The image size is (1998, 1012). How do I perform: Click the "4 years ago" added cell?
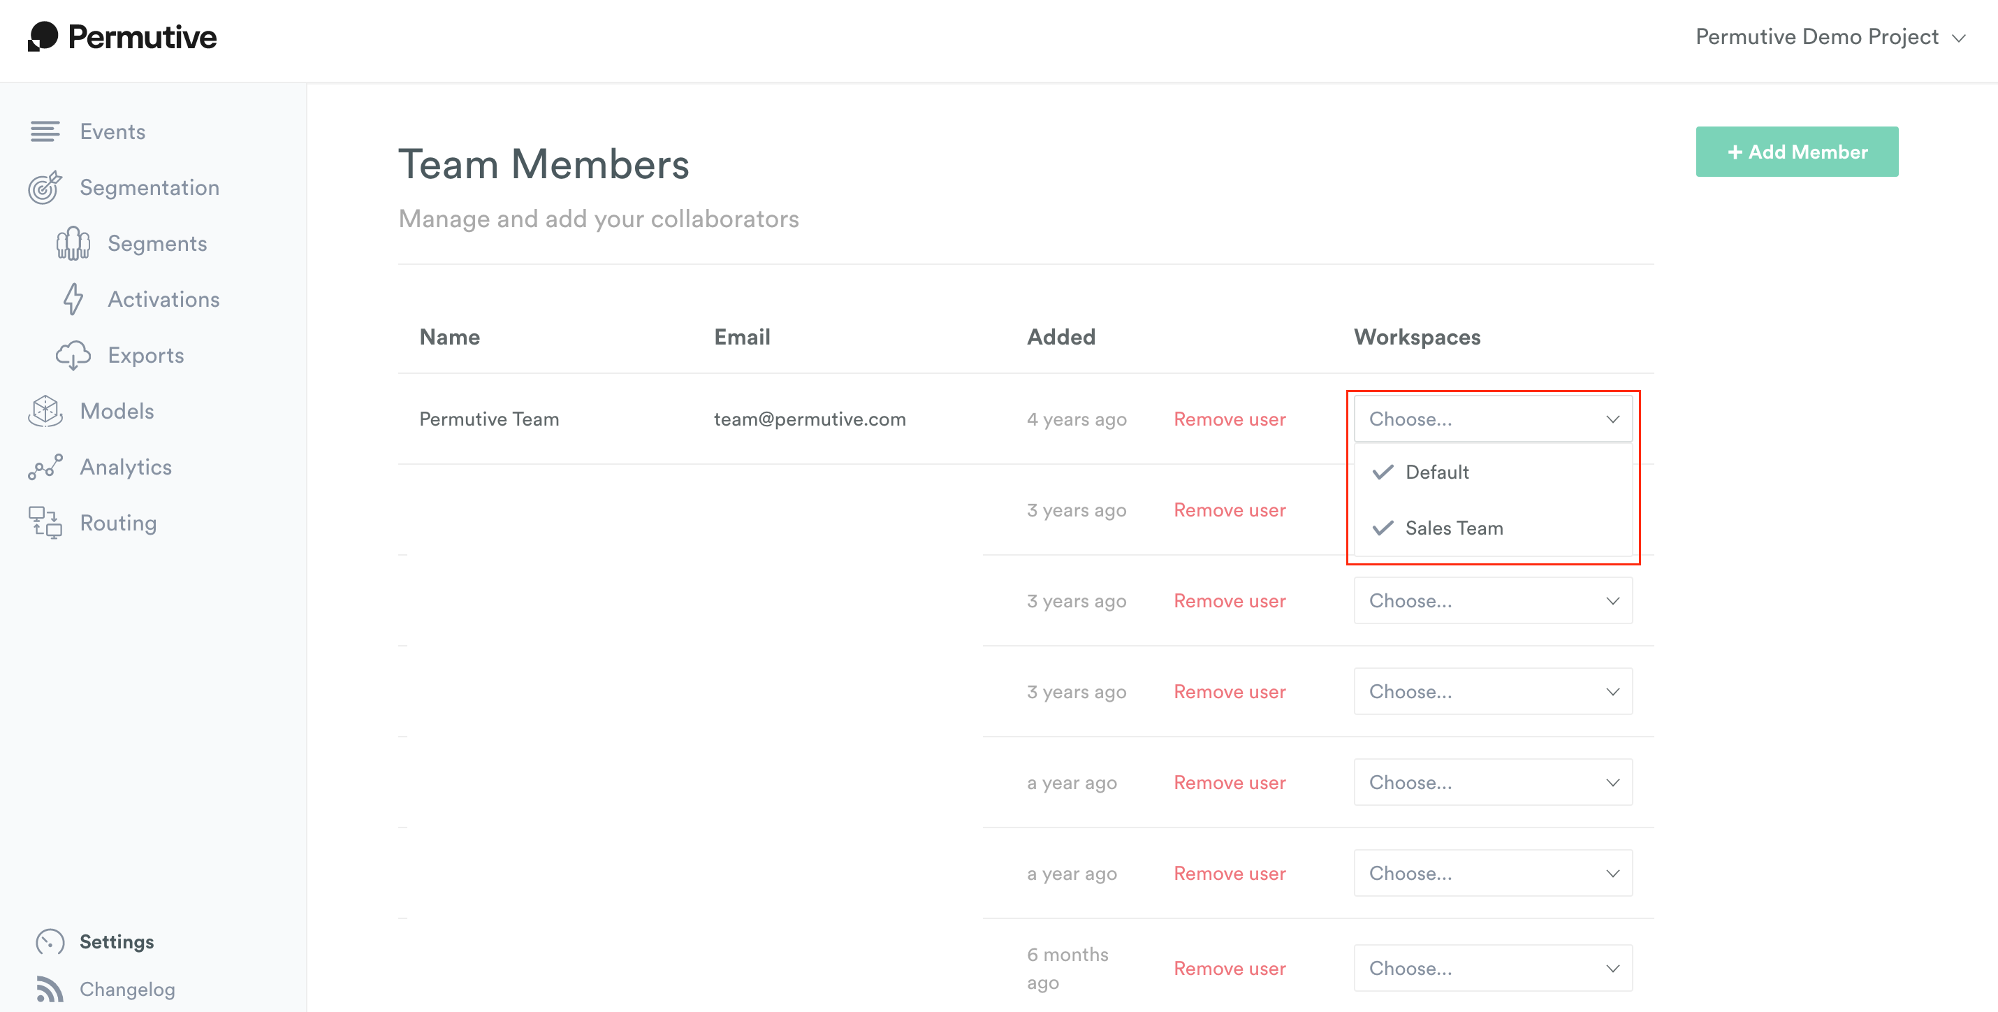1077,419
